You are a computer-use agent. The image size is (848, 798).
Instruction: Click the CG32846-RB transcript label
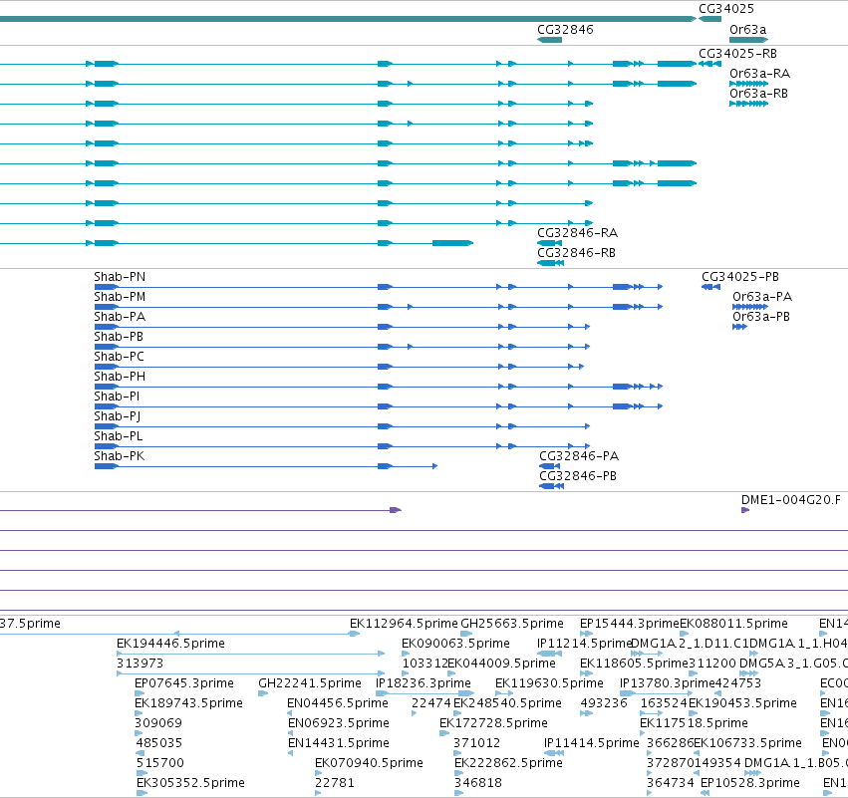click(576, 253)
